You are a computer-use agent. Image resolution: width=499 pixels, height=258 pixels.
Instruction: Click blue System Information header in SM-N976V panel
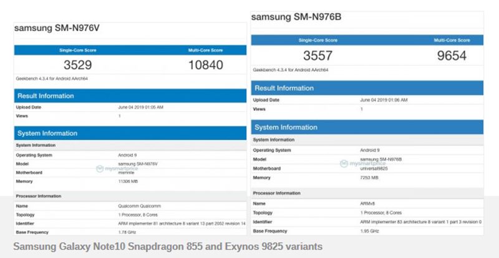pos(130,133)
